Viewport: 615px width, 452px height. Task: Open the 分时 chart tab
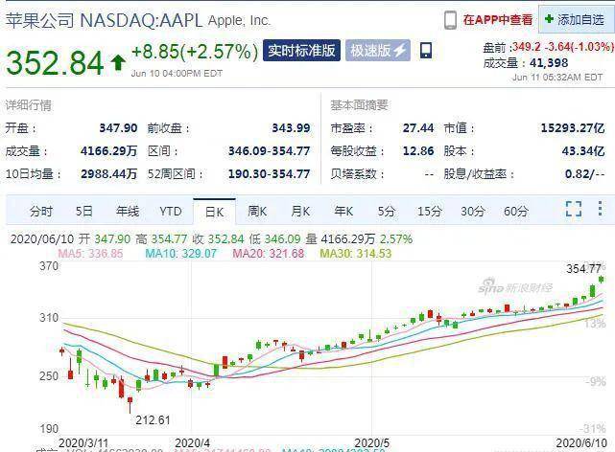tap(41, 212)
